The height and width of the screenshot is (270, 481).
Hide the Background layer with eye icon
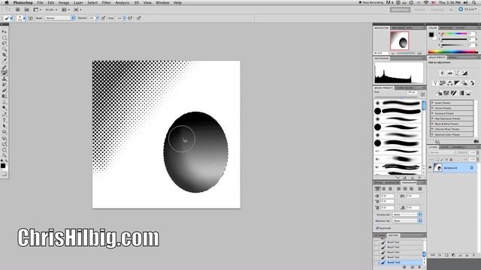point(430,168)
